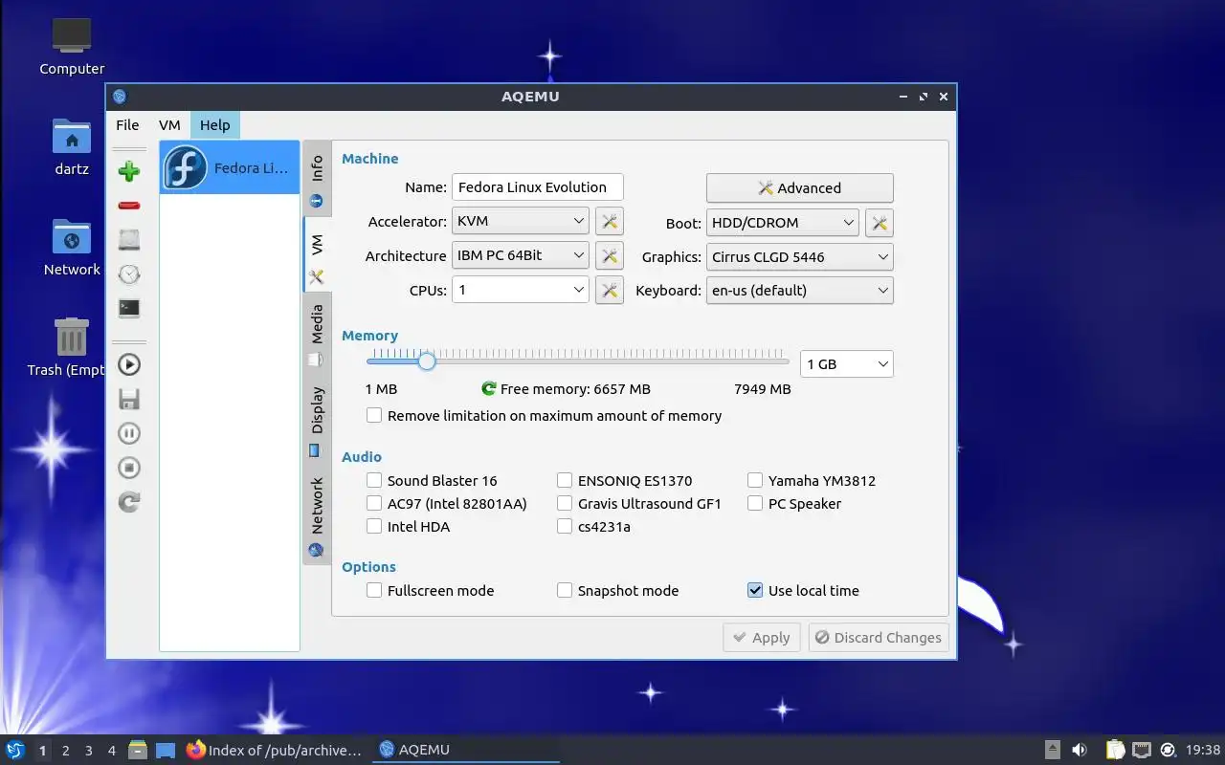The width and height of the screenshot is (1225, 765).
Task: Select the Fedora Linux VM in the list
Action: tap(230, 168)
